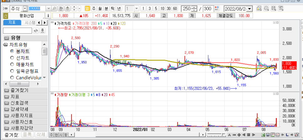Minimize the volume chart pane
Viewport: 303px width, 140px height.
tap(274, 93)
